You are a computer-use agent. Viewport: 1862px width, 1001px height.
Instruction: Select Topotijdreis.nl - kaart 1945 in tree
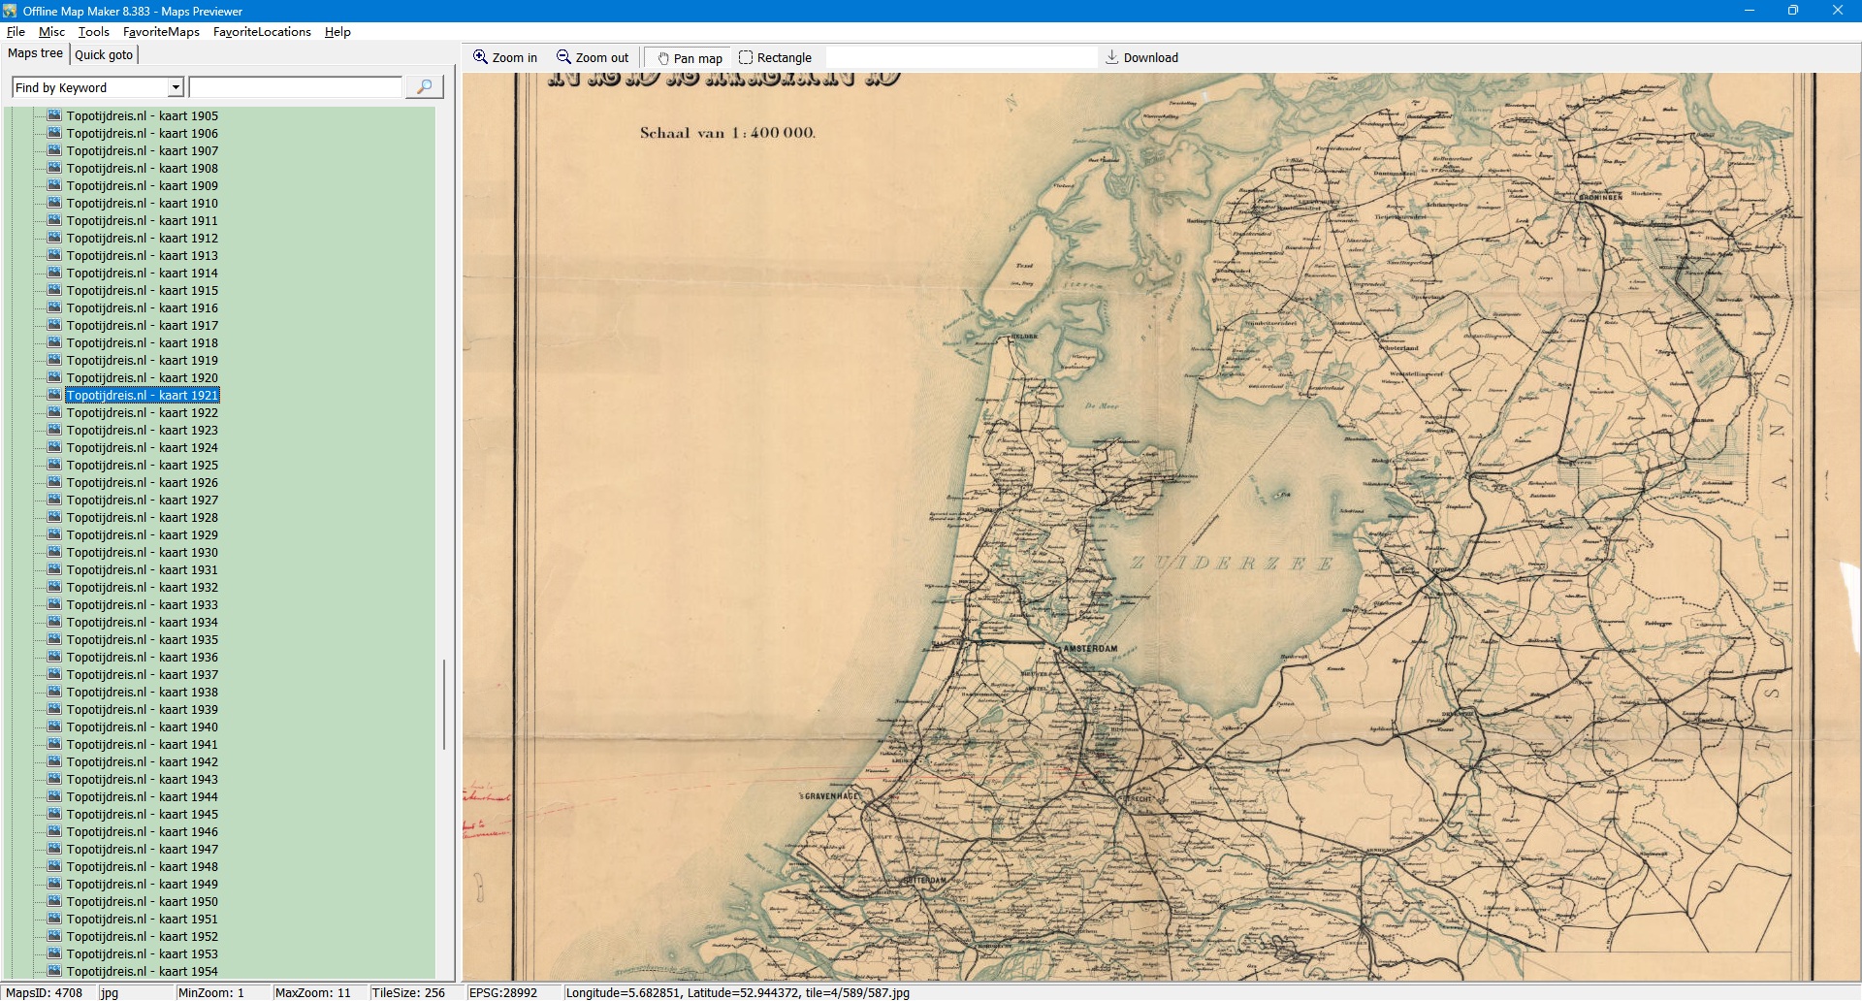(x=142, y=814)
